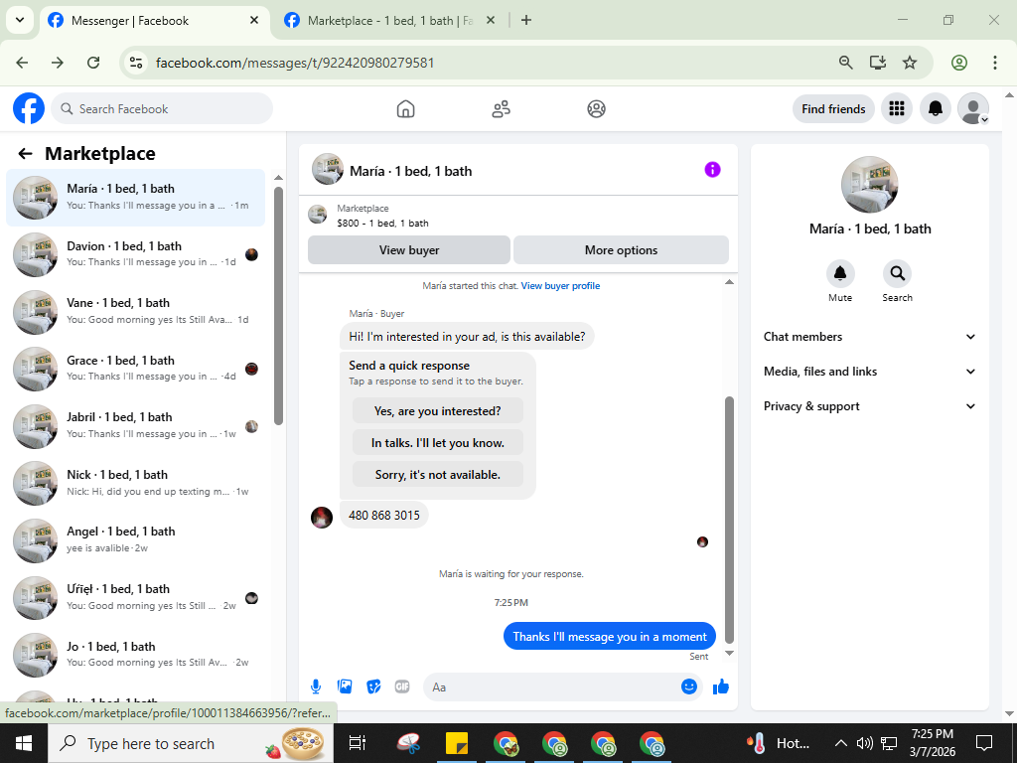Open the emoji picker smiley icon

pyautogui.click(x=689, y=687)
